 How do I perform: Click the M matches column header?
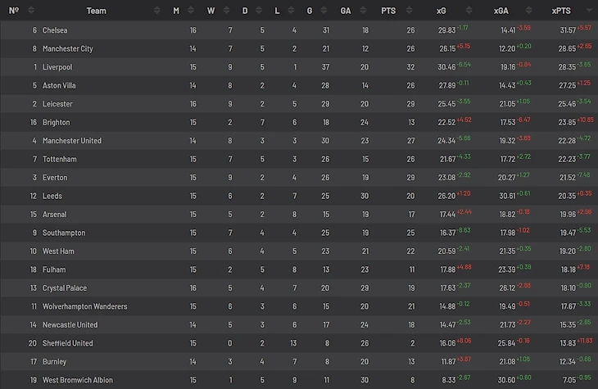176,11
